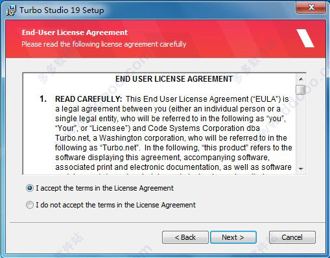Screen dimensions: 330x258
Task: Click the license scroll up arrow
Action: [301, 79]
